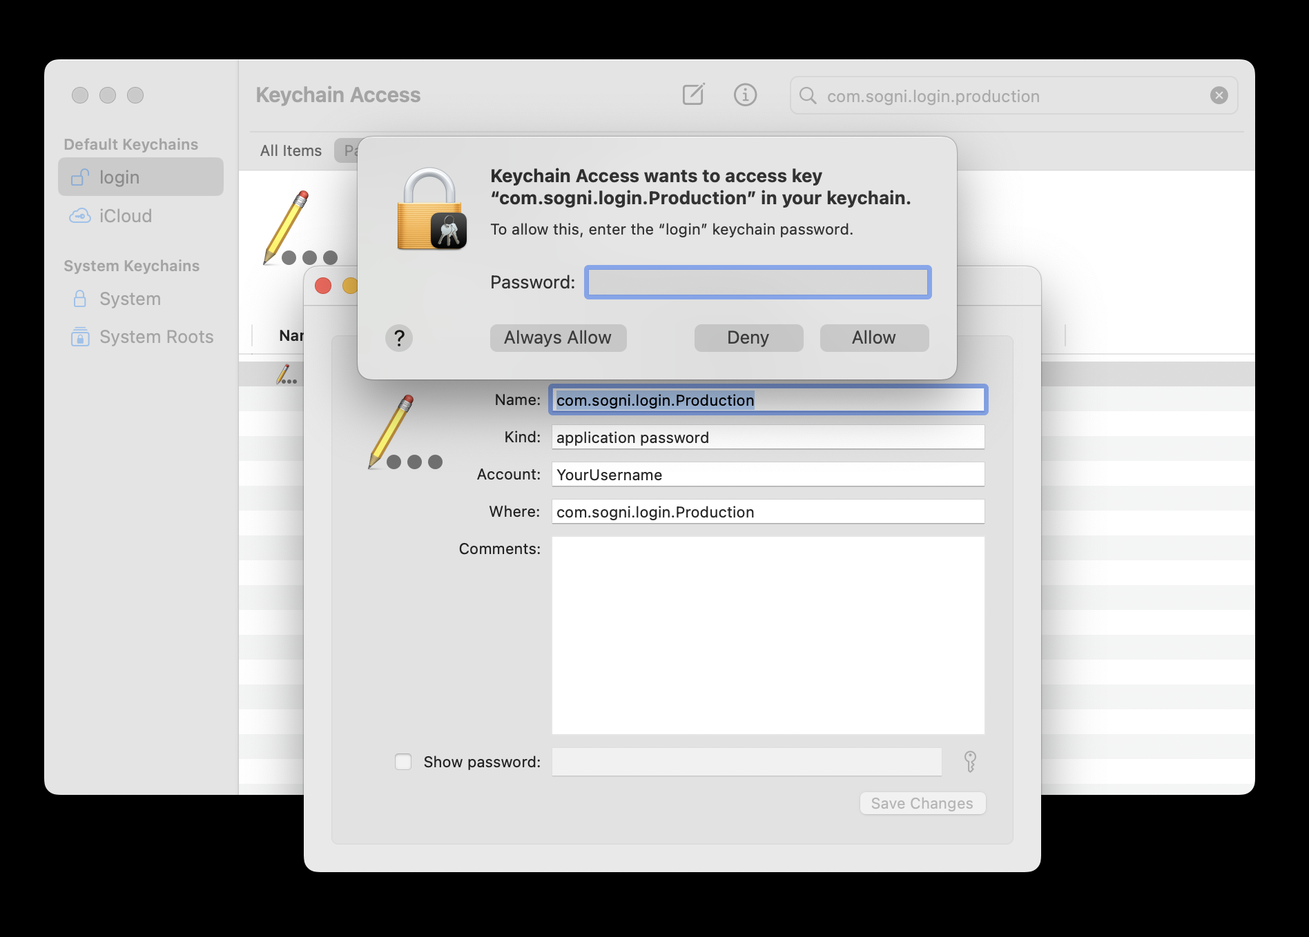Click Allow to grant keychain access
1309x937 pixels.
click(873, 338)
